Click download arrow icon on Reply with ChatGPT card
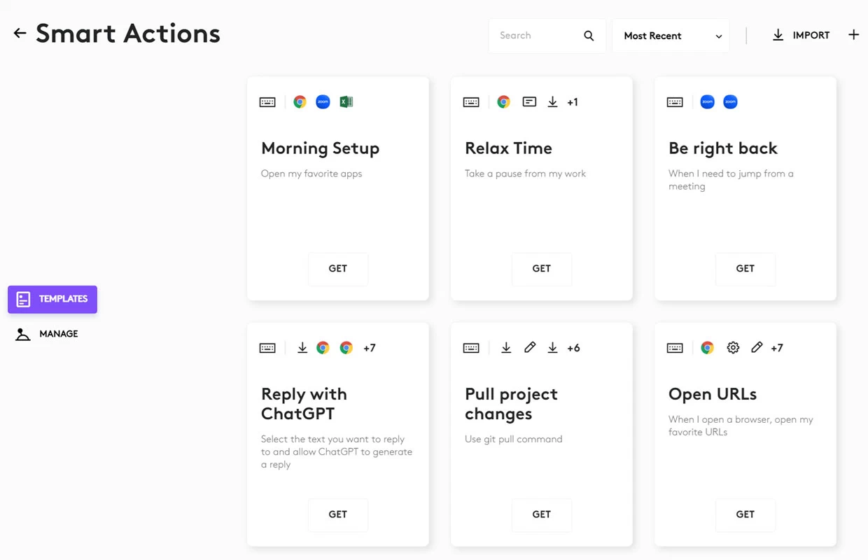Image resolution: width=868 pixels, height=560 pixels. pyautogui.click(x=302, y=348)
